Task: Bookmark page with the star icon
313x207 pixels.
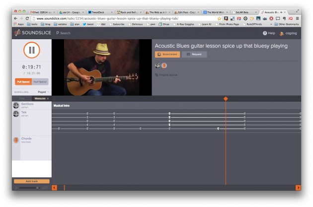Action: 220,18
